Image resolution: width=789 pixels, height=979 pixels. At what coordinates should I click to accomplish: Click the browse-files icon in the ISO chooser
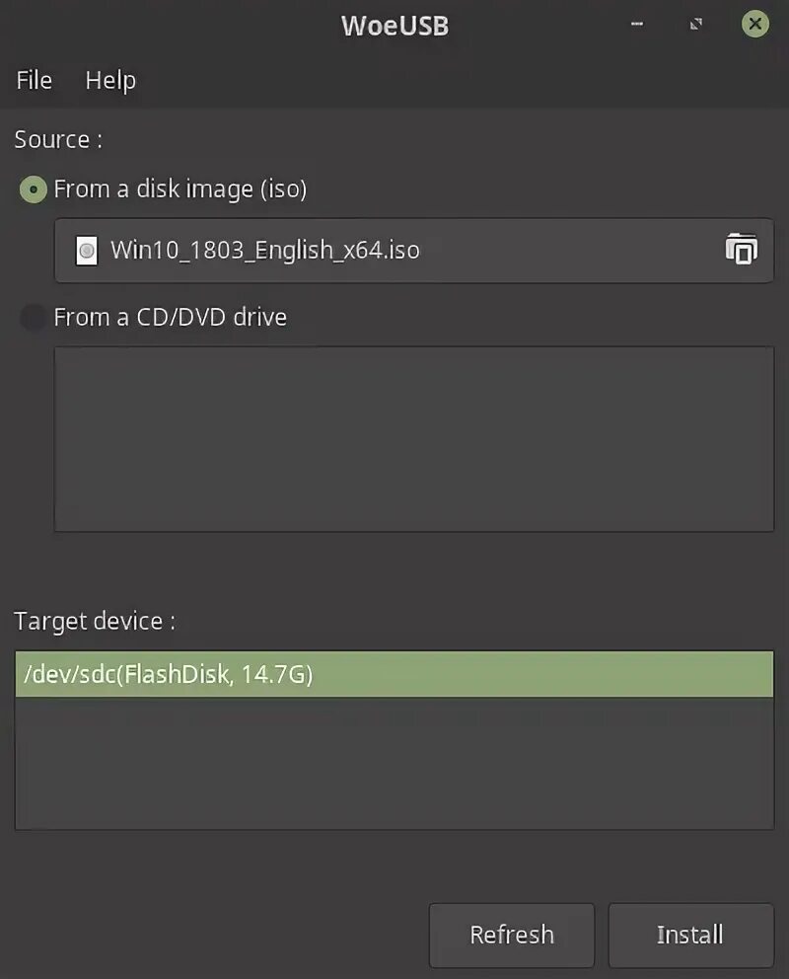tap(741, 250)
